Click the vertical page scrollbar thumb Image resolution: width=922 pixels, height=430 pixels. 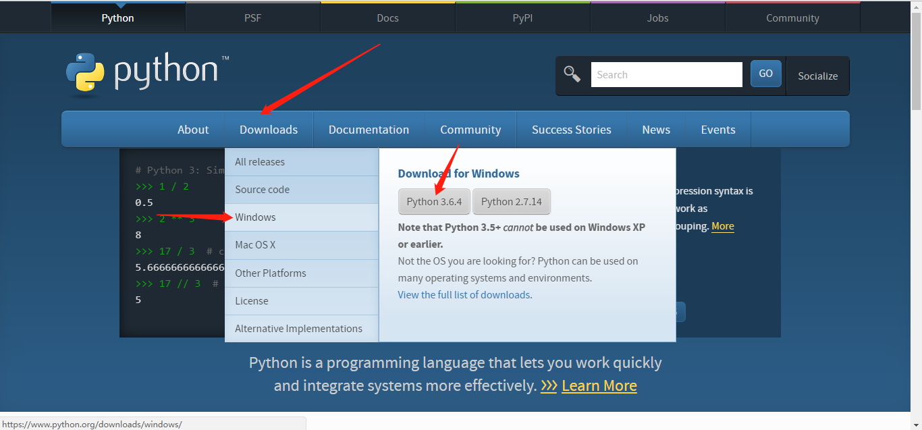916,61
